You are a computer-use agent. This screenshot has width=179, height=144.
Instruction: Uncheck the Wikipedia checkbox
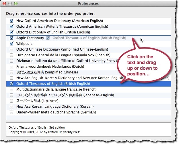pos(11,43)
